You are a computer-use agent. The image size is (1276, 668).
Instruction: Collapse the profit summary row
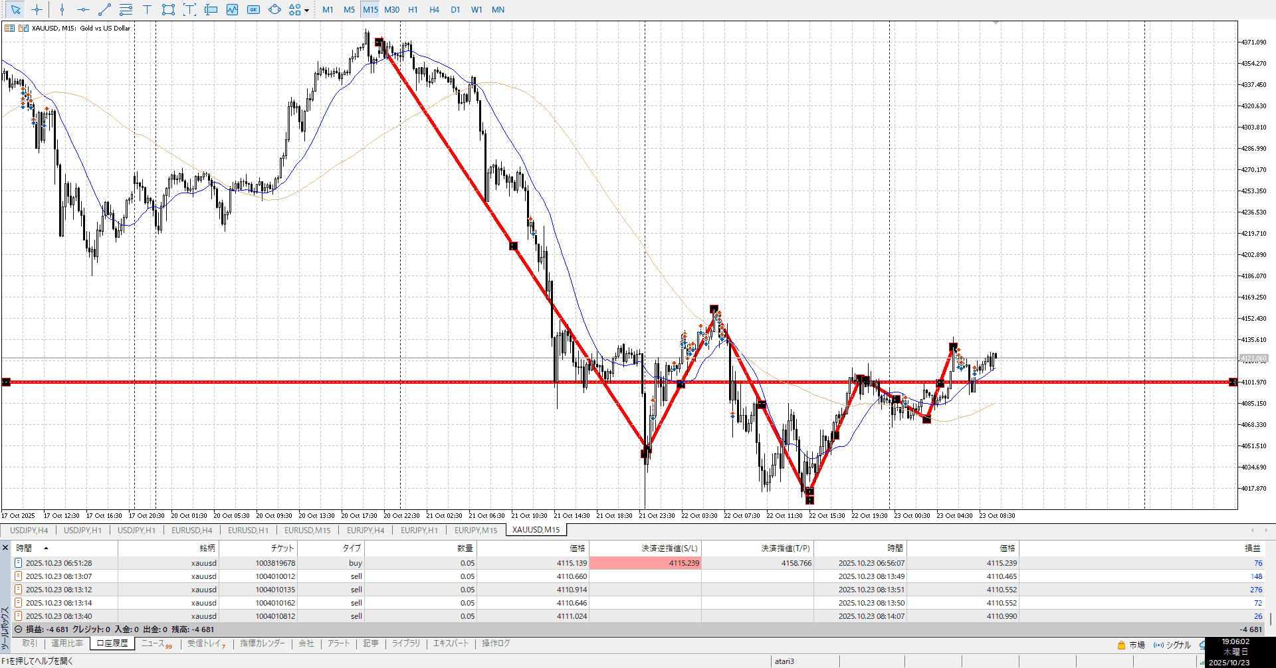[19, 629]
